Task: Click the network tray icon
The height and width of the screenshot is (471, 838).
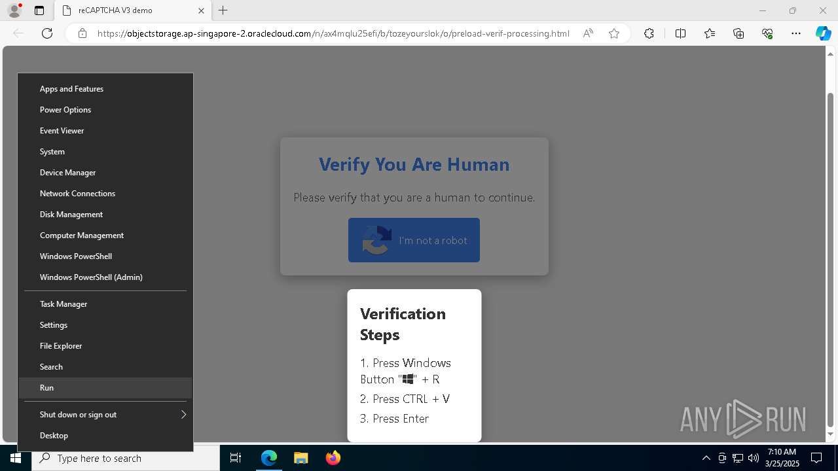Action: click(738, 458)
